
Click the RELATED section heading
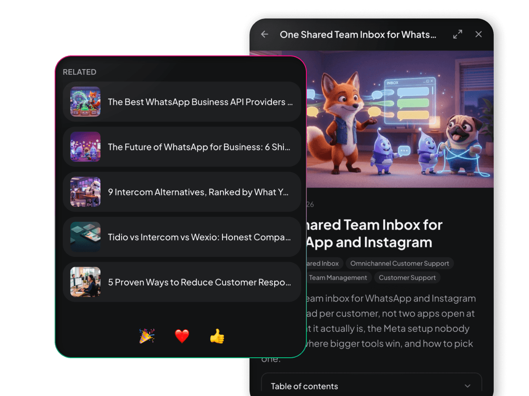pos(79,72)
